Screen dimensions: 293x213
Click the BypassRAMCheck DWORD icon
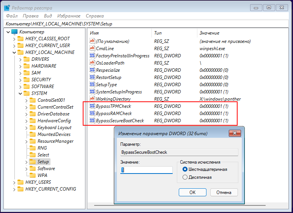coord(92,113)
